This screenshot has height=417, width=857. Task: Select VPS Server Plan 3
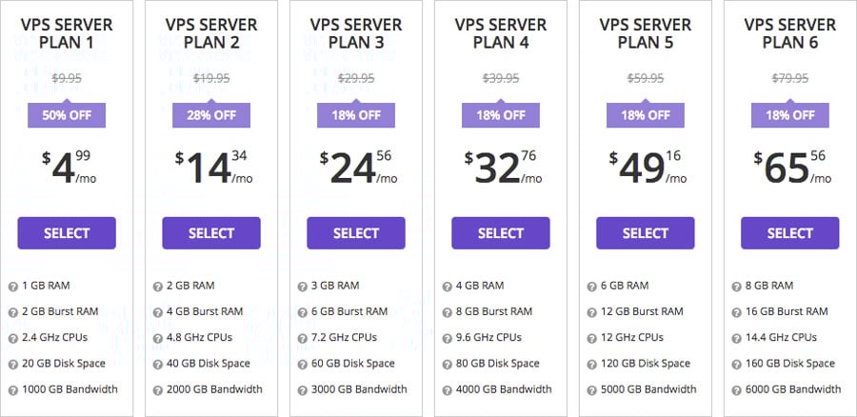356,233
